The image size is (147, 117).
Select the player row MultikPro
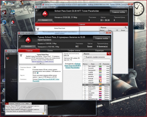point(96,77)
